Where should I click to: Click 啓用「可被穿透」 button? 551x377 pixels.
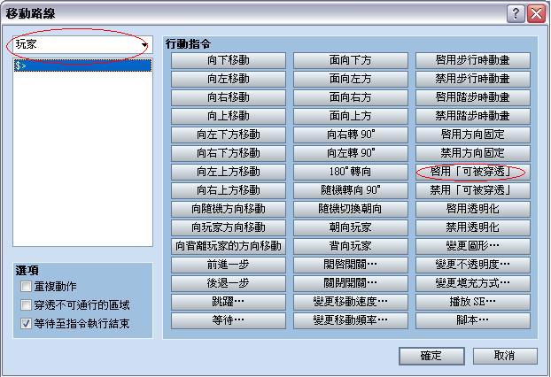[473, 172]
